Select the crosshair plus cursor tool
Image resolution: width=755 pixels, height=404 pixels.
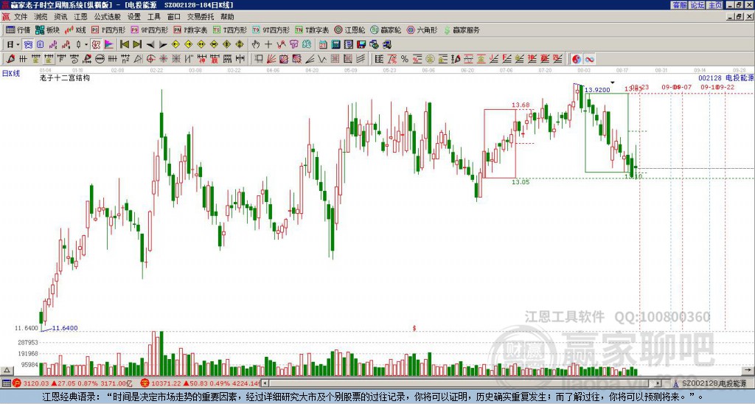[268, 44]
